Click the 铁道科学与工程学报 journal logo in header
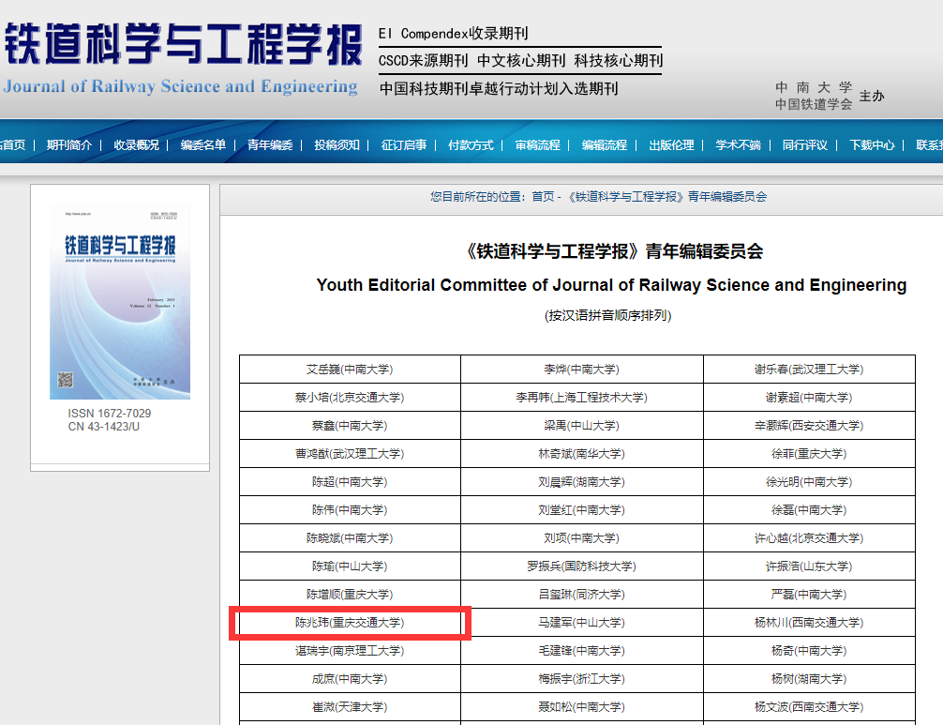Screen dimensions: 943x725 point(181,56)
